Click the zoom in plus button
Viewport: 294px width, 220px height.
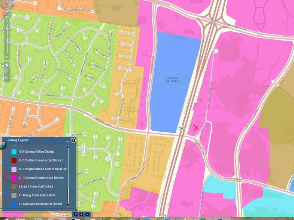6,19
